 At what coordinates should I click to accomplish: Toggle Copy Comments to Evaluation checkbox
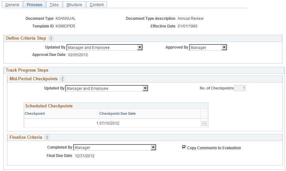coord(184,147)
